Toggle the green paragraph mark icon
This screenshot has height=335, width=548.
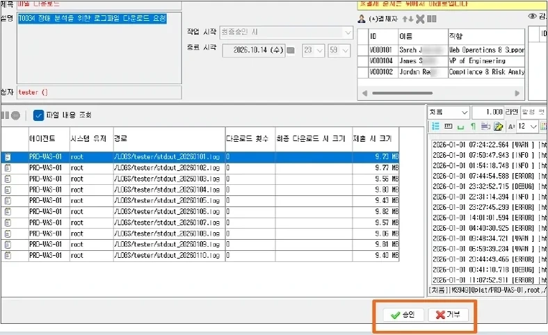click(473, 126)
